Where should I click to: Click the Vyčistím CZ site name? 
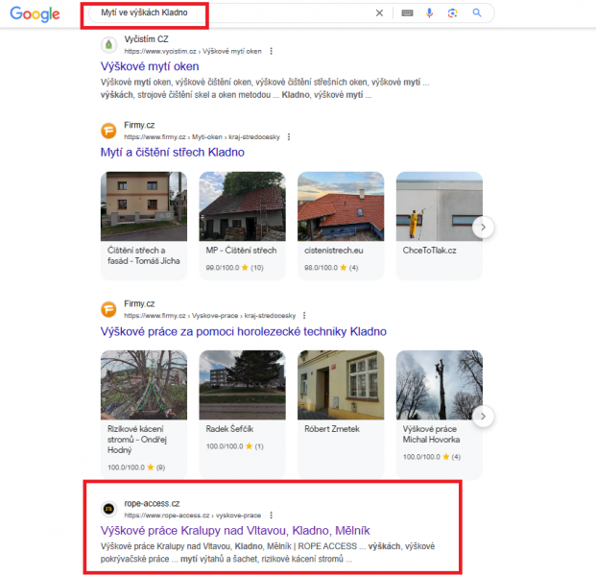coord(146,39)
